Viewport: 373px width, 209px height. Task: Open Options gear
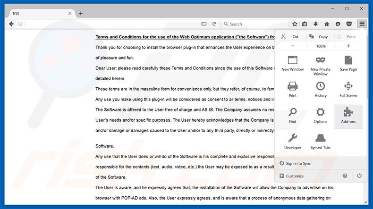click(321, 116)
